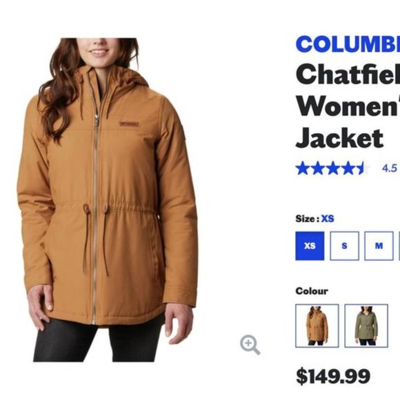Click the $149.99 price
Viewport: 400px width, 400px height.
(x=333, y=376)
